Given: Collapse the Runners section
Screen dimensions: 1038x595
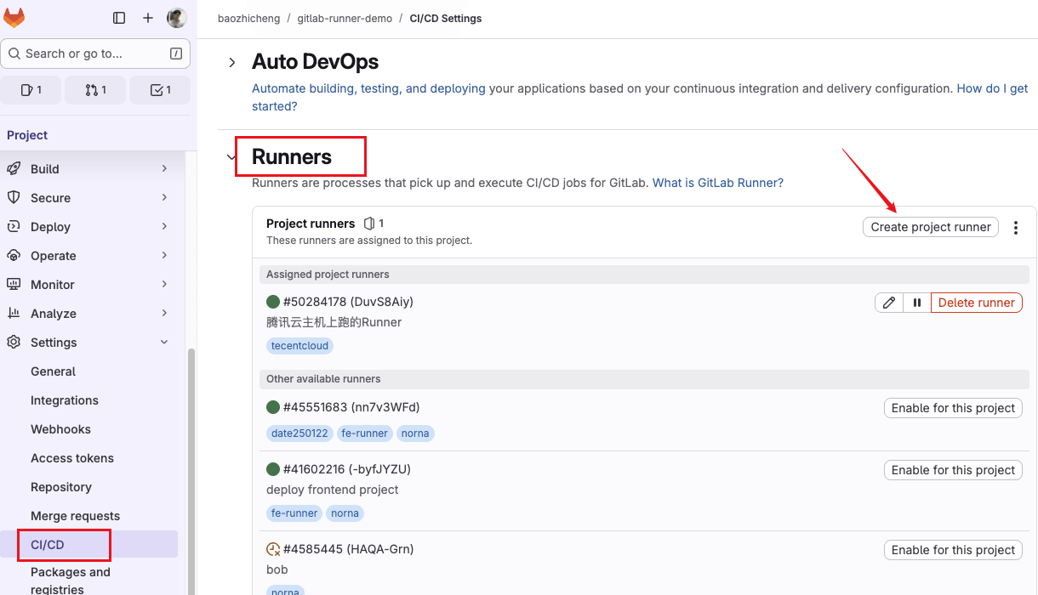Looking at the screenshot, I should [230, 157].
